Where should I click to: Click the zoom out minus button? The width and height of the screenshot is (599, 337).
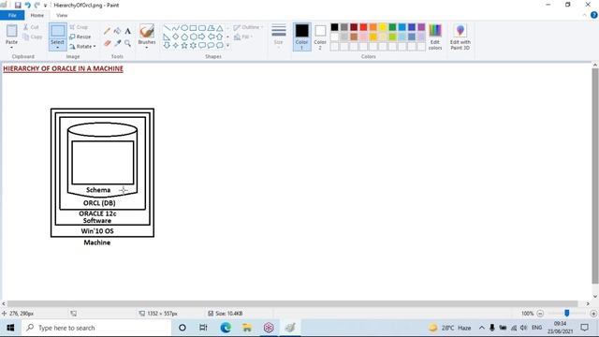point(540,314)
